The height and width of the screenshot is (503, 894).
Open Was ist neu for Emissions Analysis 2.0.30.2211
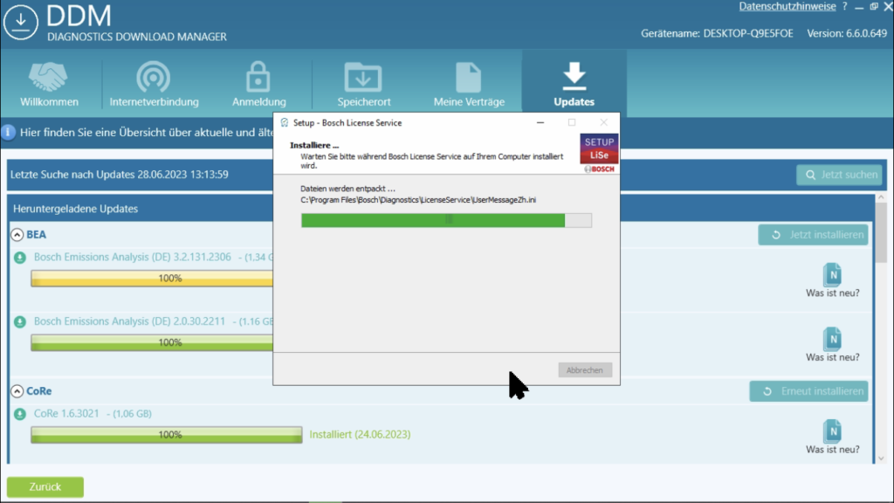(832, 345)
